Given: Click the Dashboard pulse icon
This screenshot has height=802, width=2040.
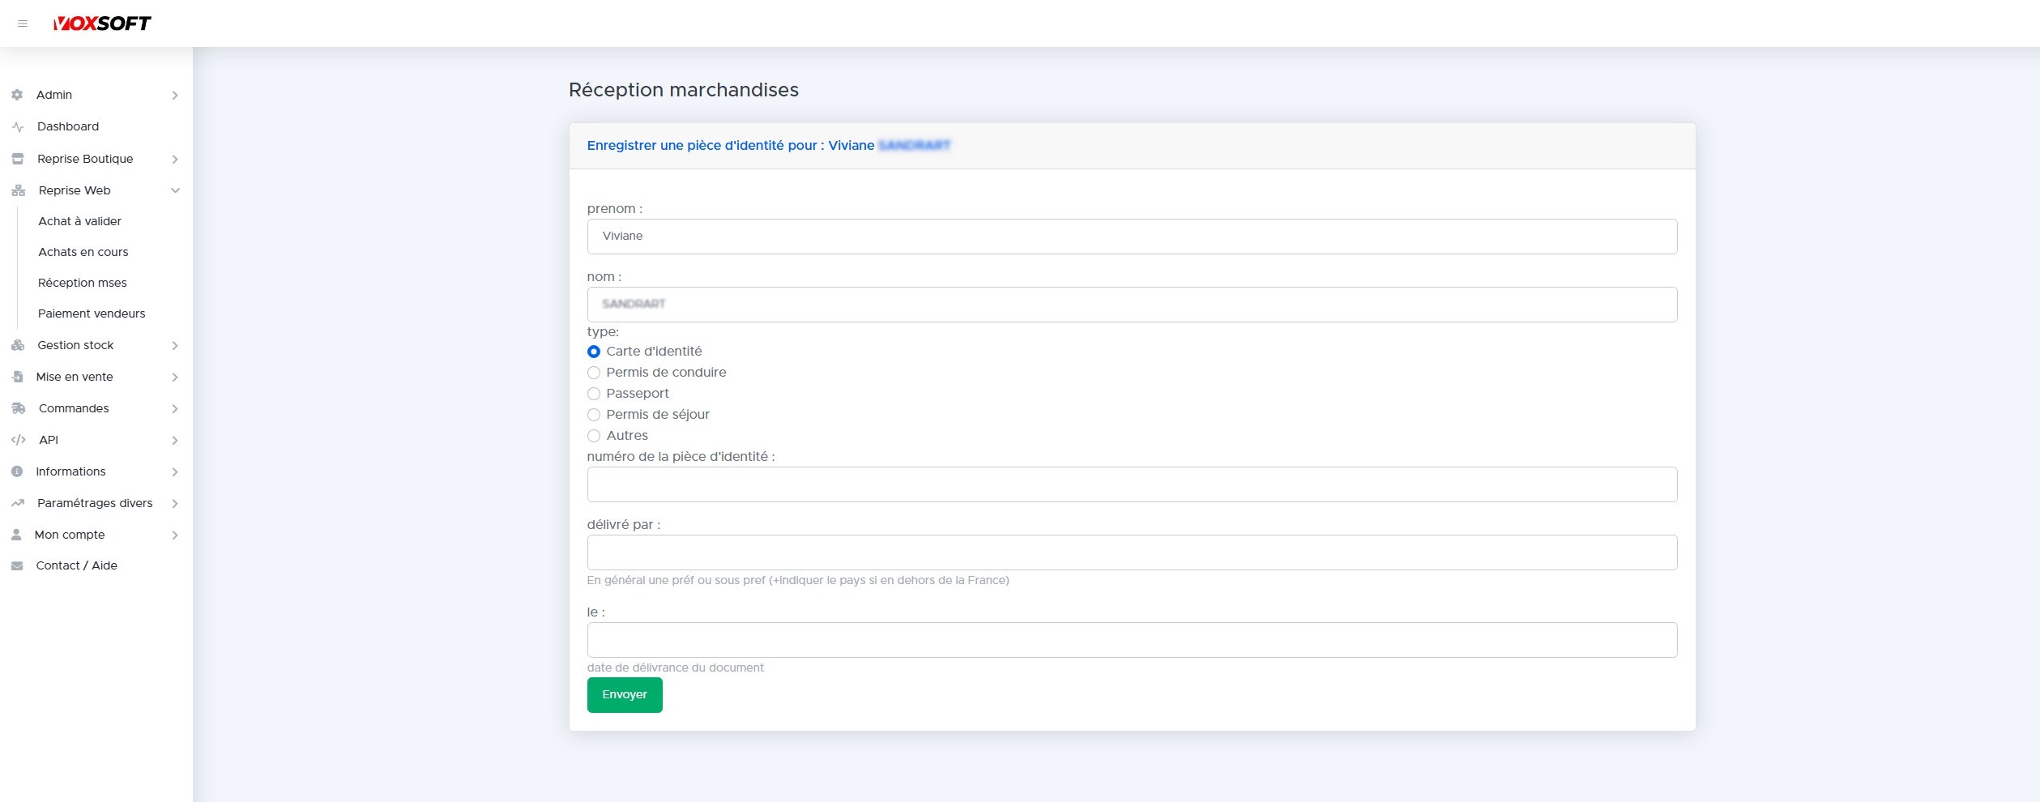Looking at the screenshot, I should click(x=18, y=127).
